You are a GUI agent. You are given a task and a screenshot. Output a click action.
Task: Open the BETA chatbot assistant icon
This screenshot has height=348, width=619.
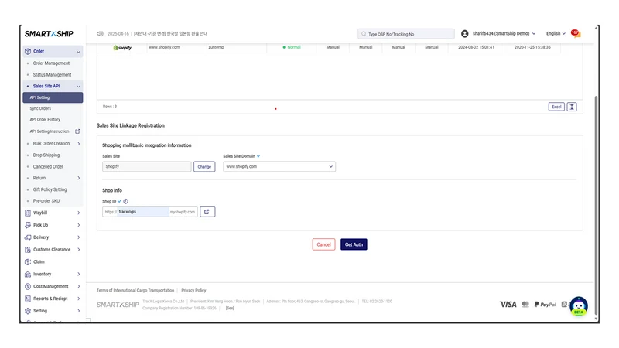pos(579,305)
